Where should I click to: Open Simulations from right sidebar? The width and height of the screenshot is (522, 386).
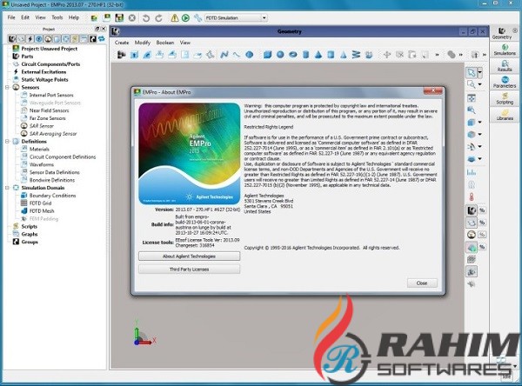505,50
